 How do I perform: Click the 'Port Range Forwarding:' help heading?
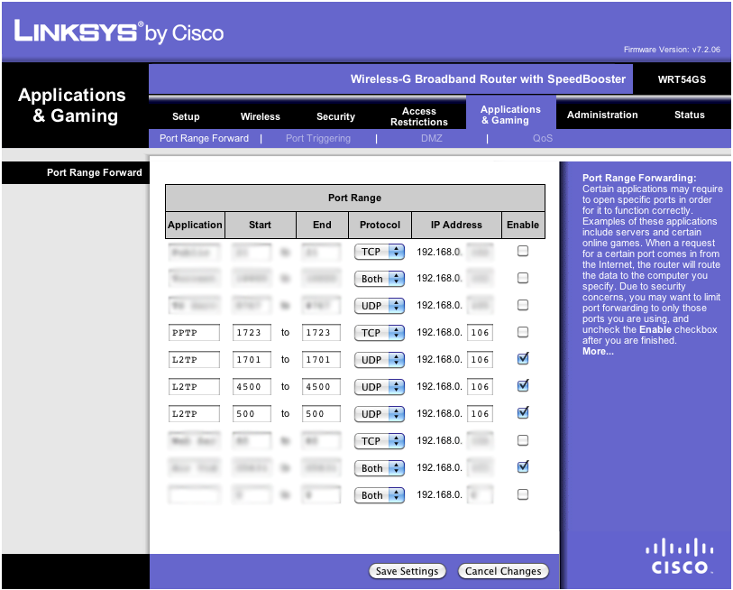[639, 178]
